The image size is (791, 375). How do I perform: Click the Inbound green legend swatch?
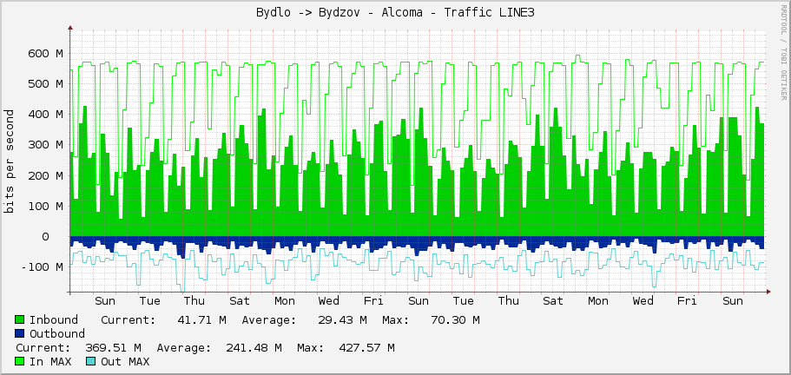pyautogui.click(x=20, y=319)
